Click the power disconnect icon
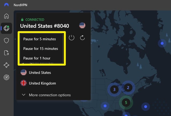Screen dimensions: 171x116 tap(72, 38)
